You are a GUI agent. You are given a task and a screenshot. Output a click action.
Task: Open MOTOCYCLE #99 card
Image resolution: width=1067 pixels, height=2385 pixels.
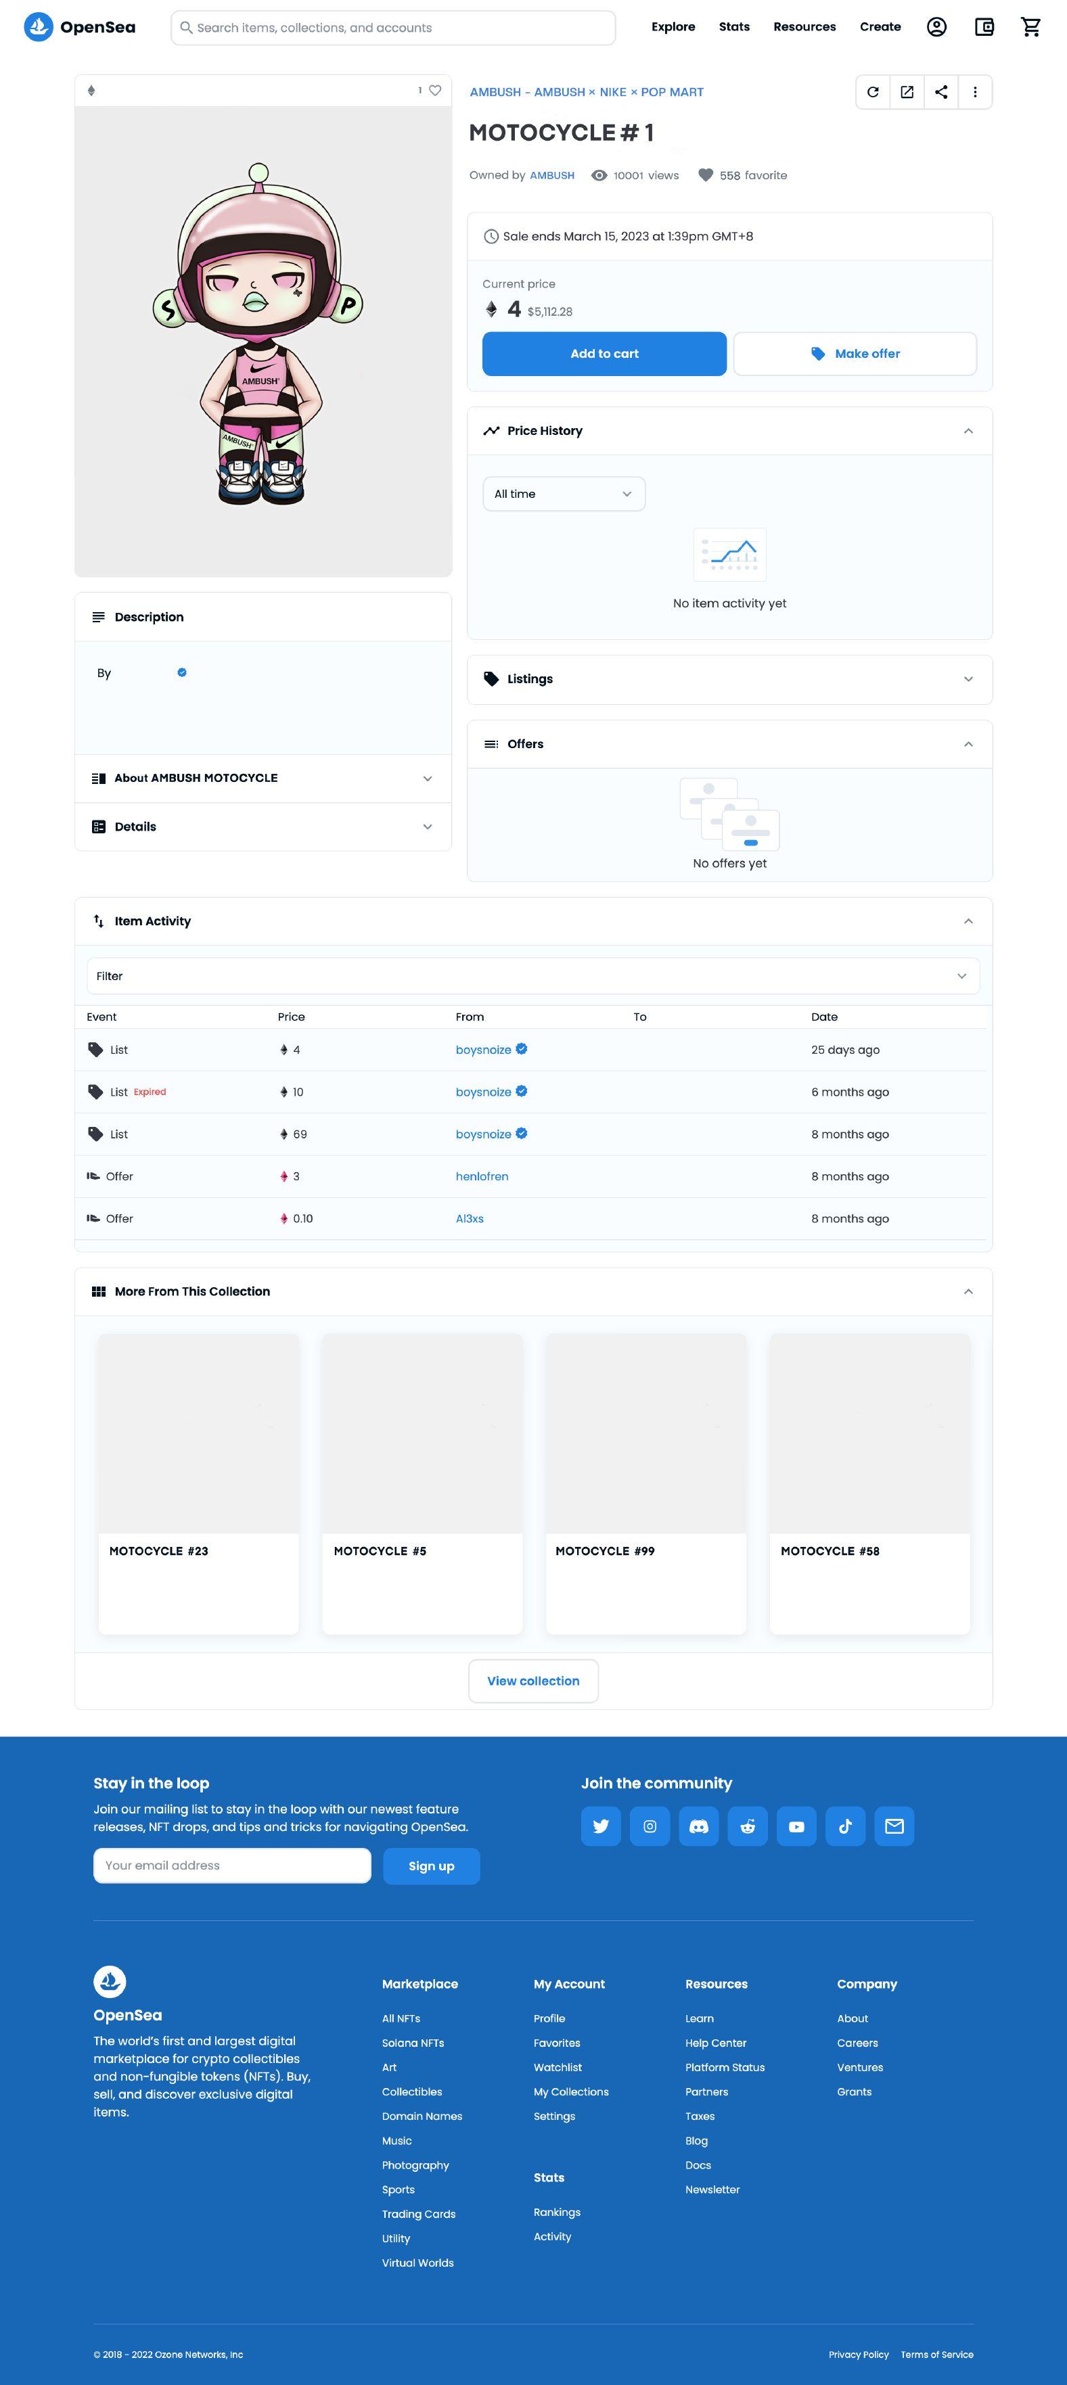(647, 1483)
